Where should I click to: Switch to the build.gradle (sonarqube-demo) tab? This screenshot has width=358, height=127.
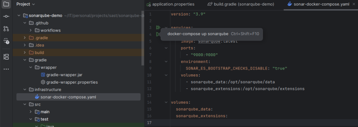tap(241, 4)
